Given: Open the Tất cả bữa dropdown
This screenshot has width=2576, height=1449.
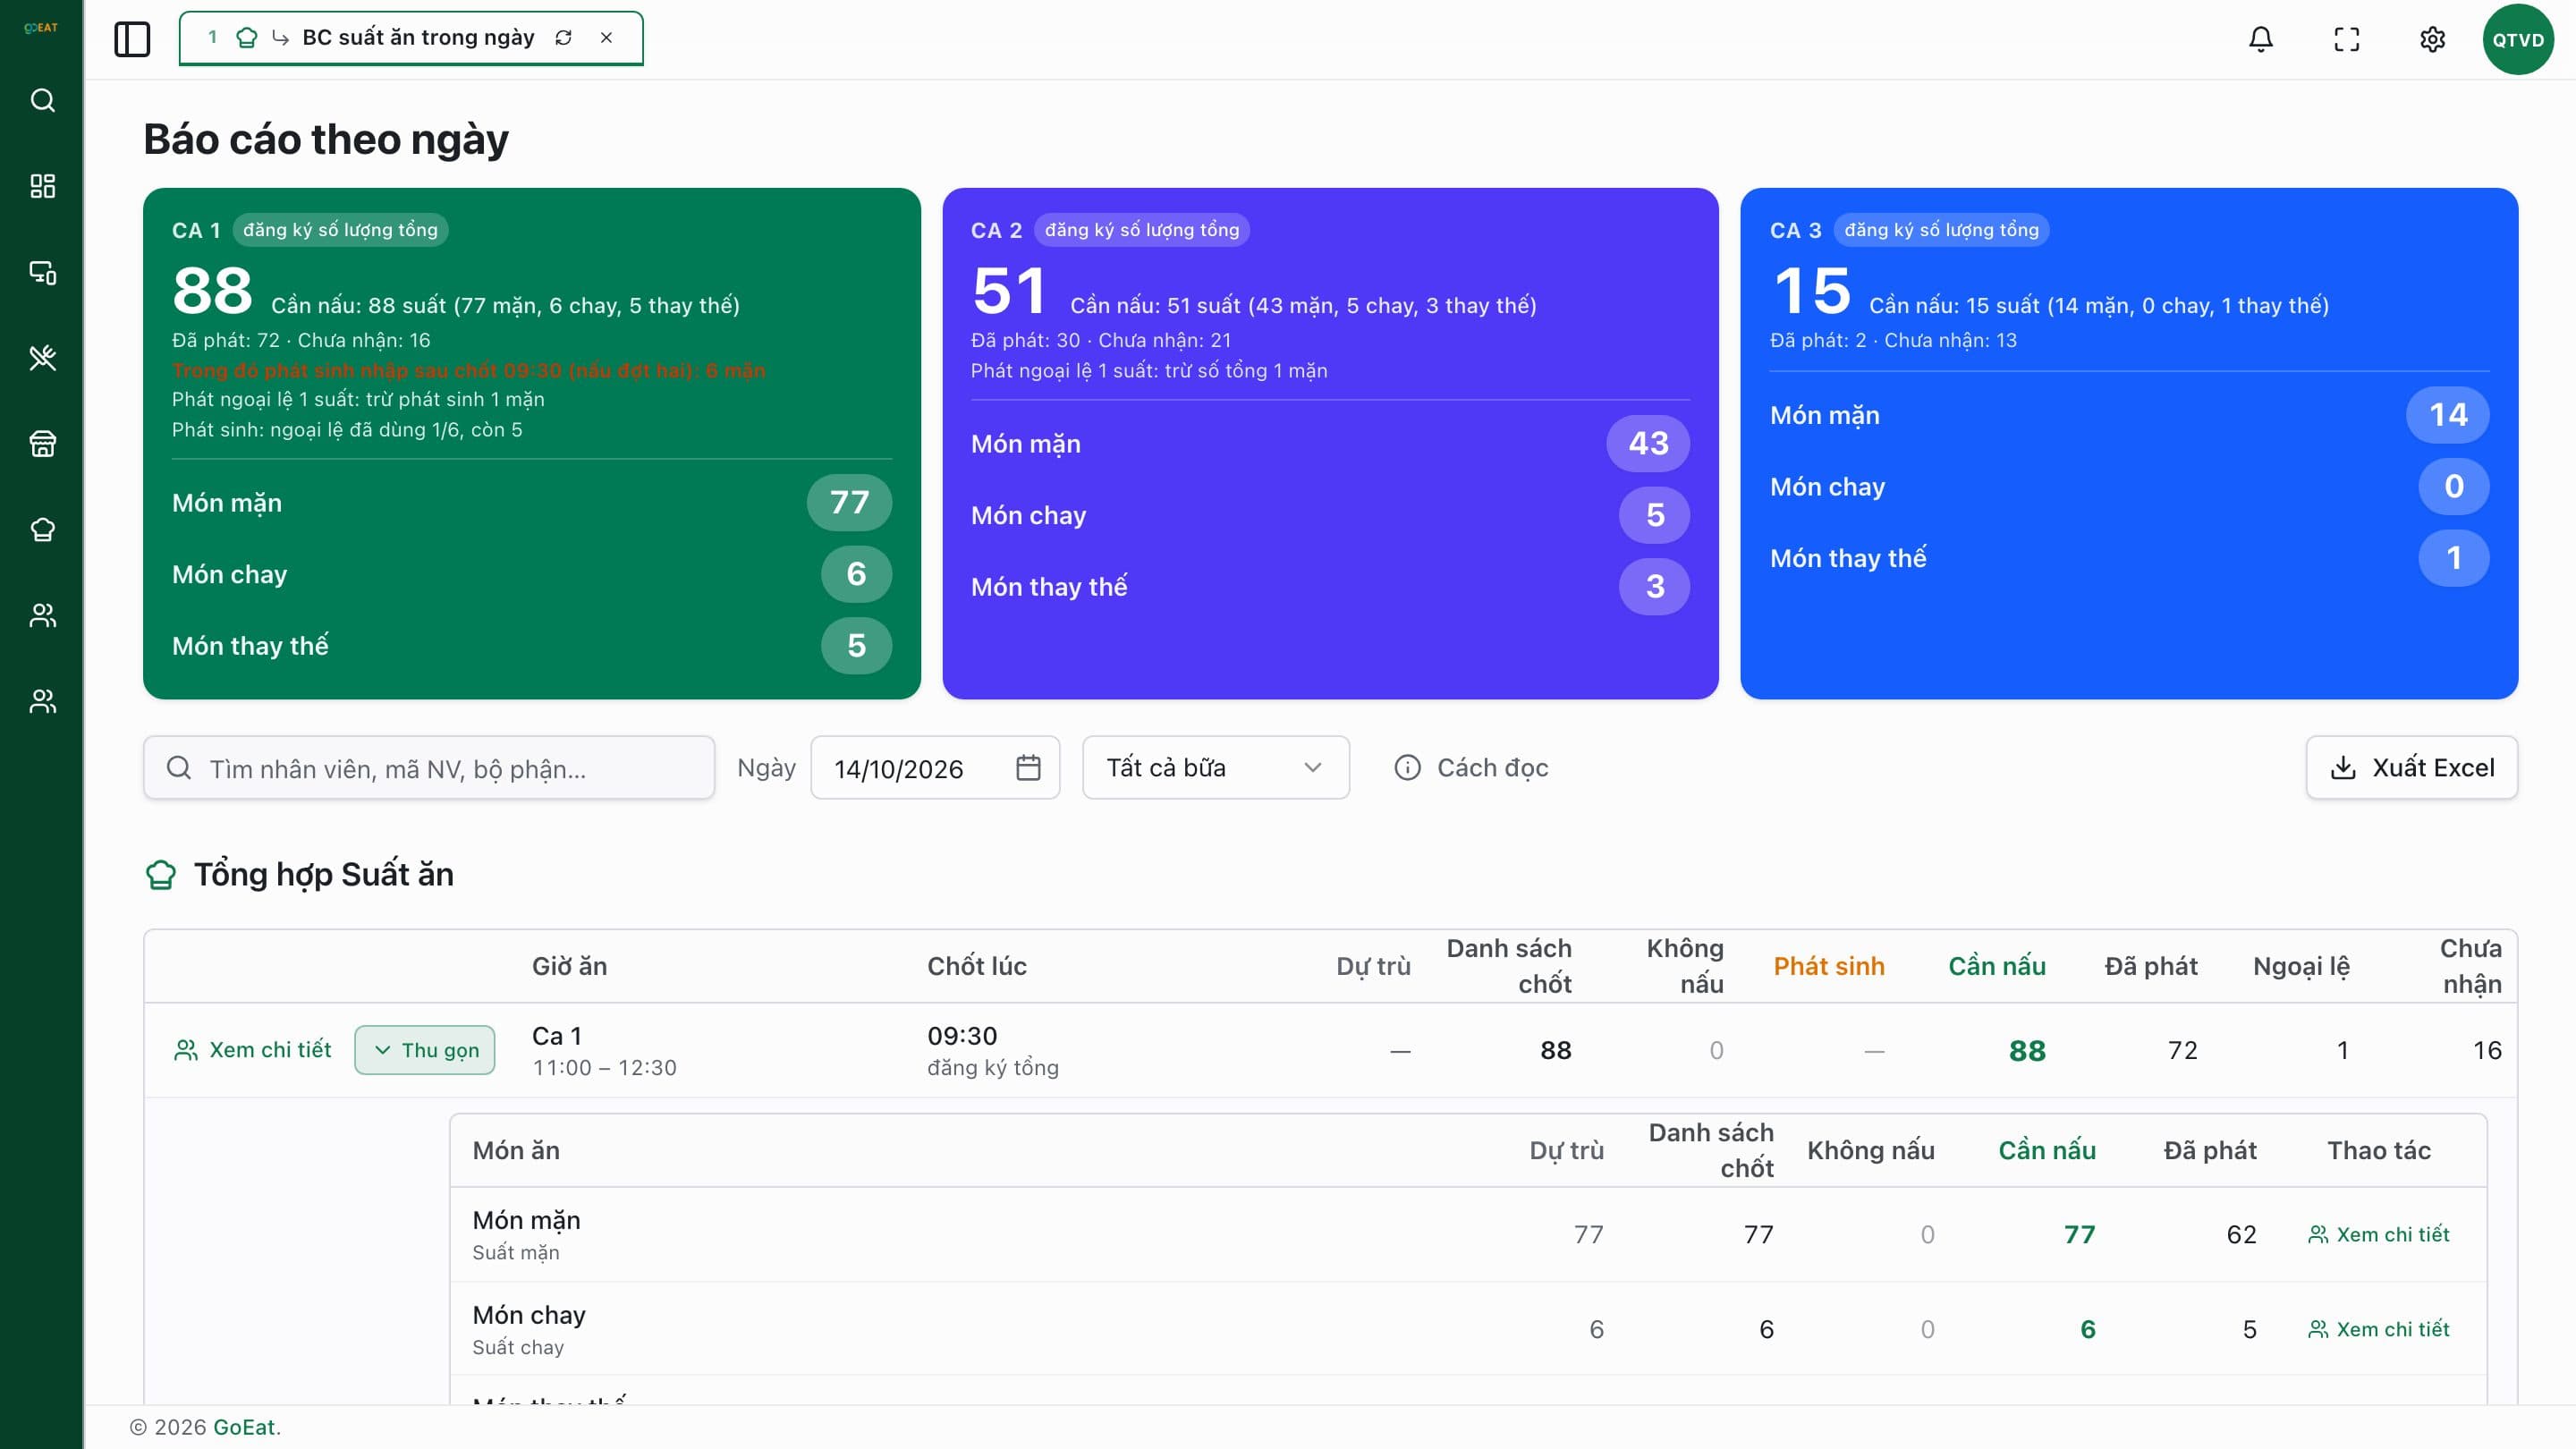Looking at the screenshot, I should (x=1215, y=768).
